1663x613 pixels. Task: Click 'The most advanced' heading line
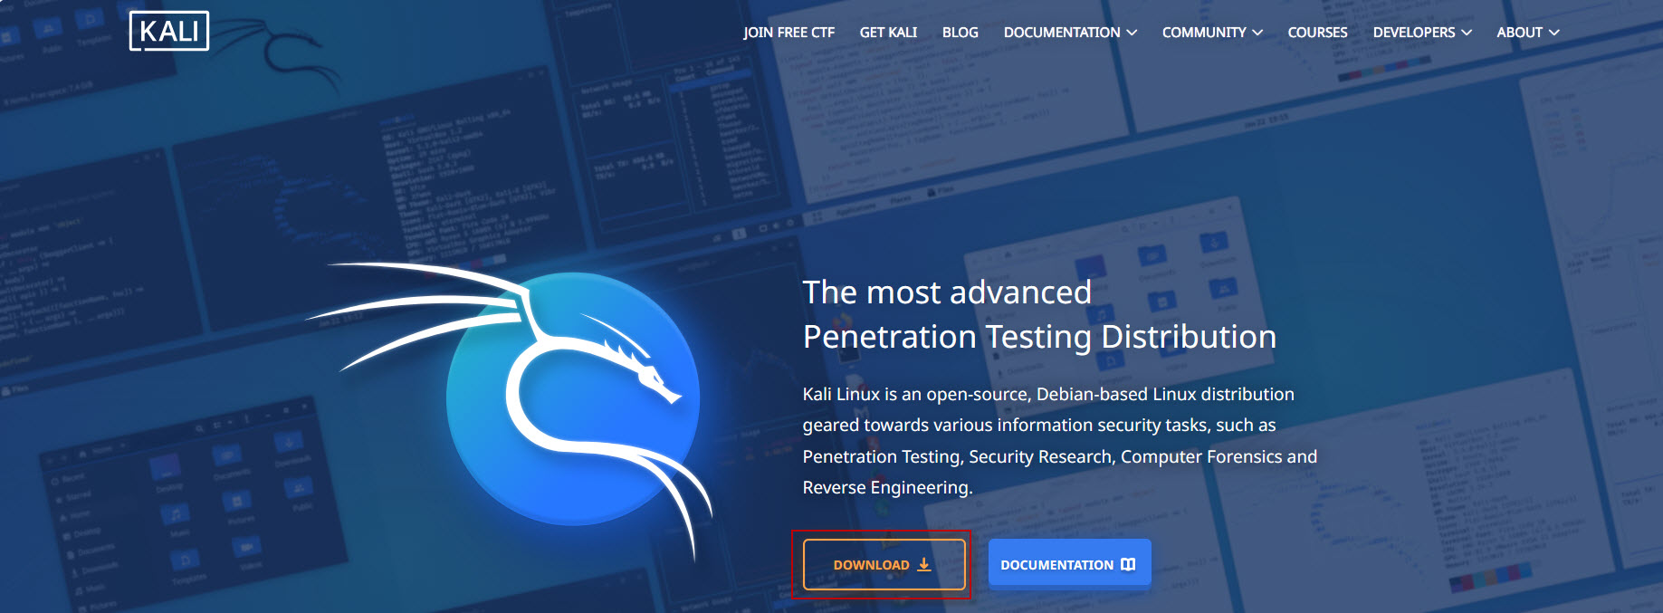(x=947, y=292)
